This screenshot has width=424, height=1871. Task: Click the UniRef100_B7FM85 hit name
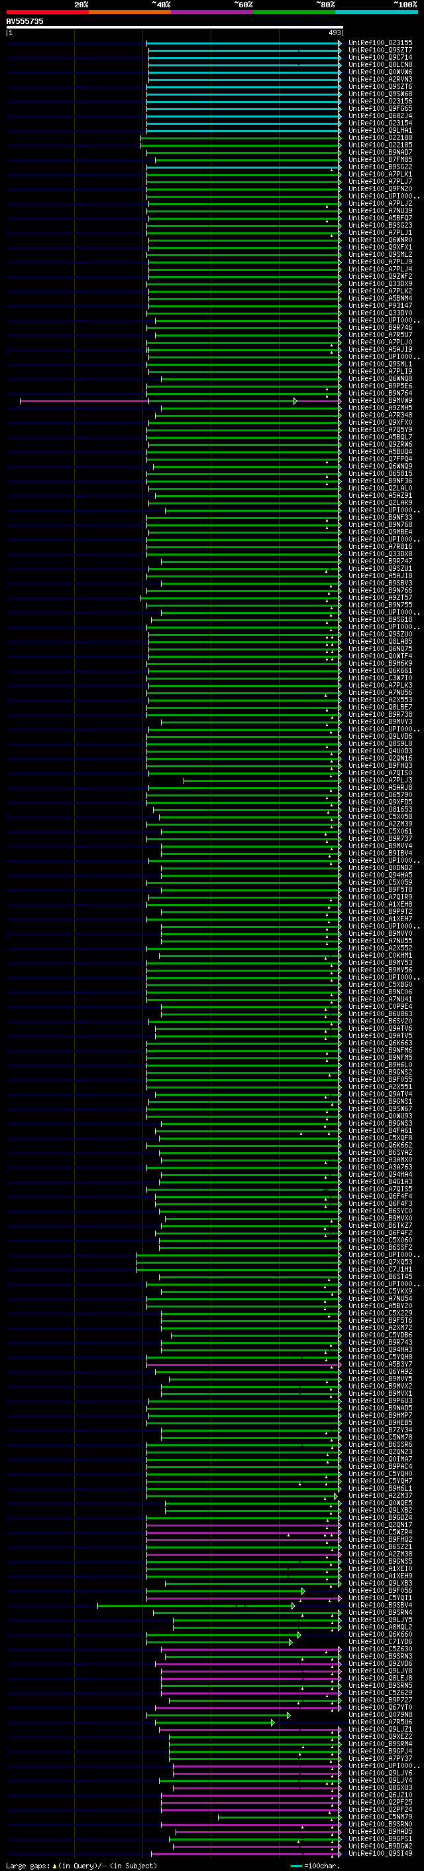point(380,160)
